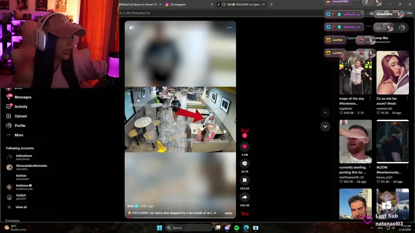Go to previous video with up chevron
Screen dimensions: 415x233
pos(325,113)
